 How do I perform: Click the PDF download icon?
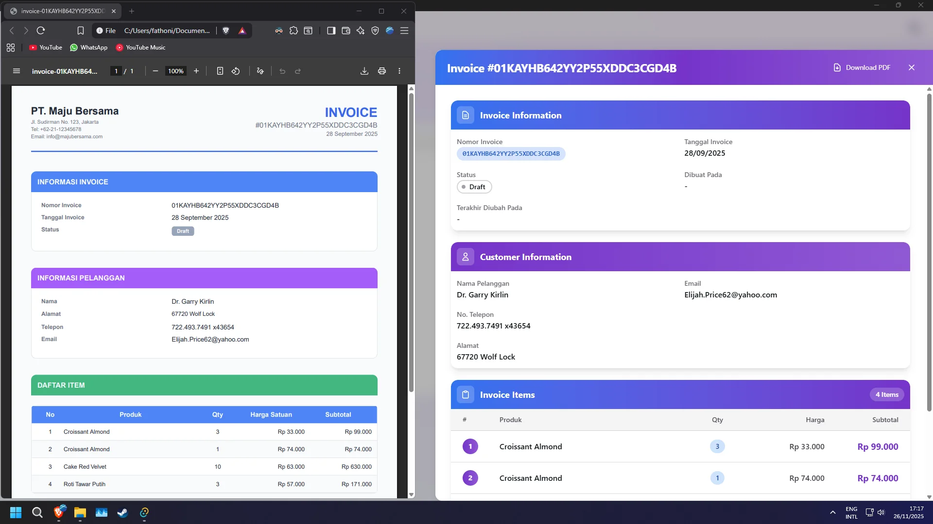364,71
